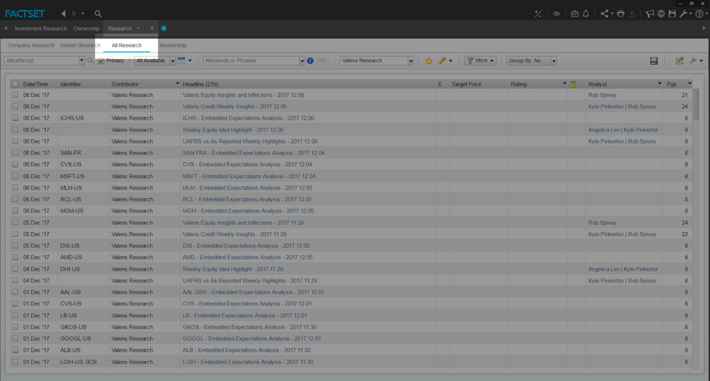Open Weekly Equity Idea Highlight 2017 11 29
710x381 pixels.
coord(233,269)
